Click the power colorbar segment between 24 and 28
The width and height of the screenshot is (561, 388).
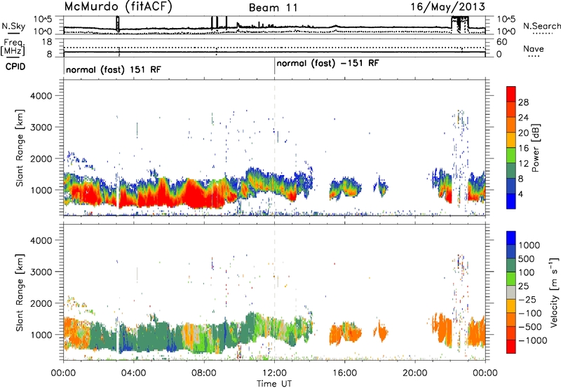(x=511, y=109)
